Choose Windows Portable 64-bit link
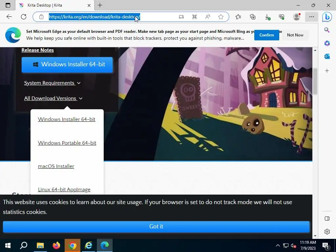 tap(67, 143)
